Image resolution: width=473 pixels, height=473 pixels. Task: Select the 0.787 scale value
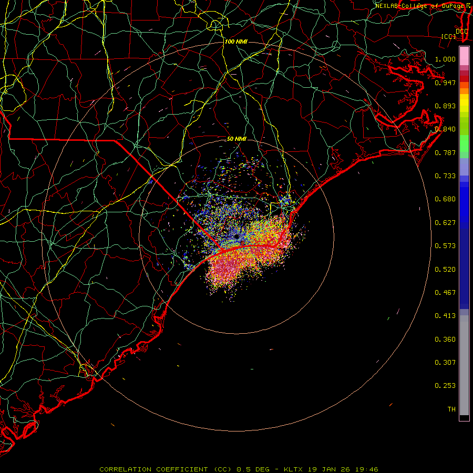(x=445, y=152)
